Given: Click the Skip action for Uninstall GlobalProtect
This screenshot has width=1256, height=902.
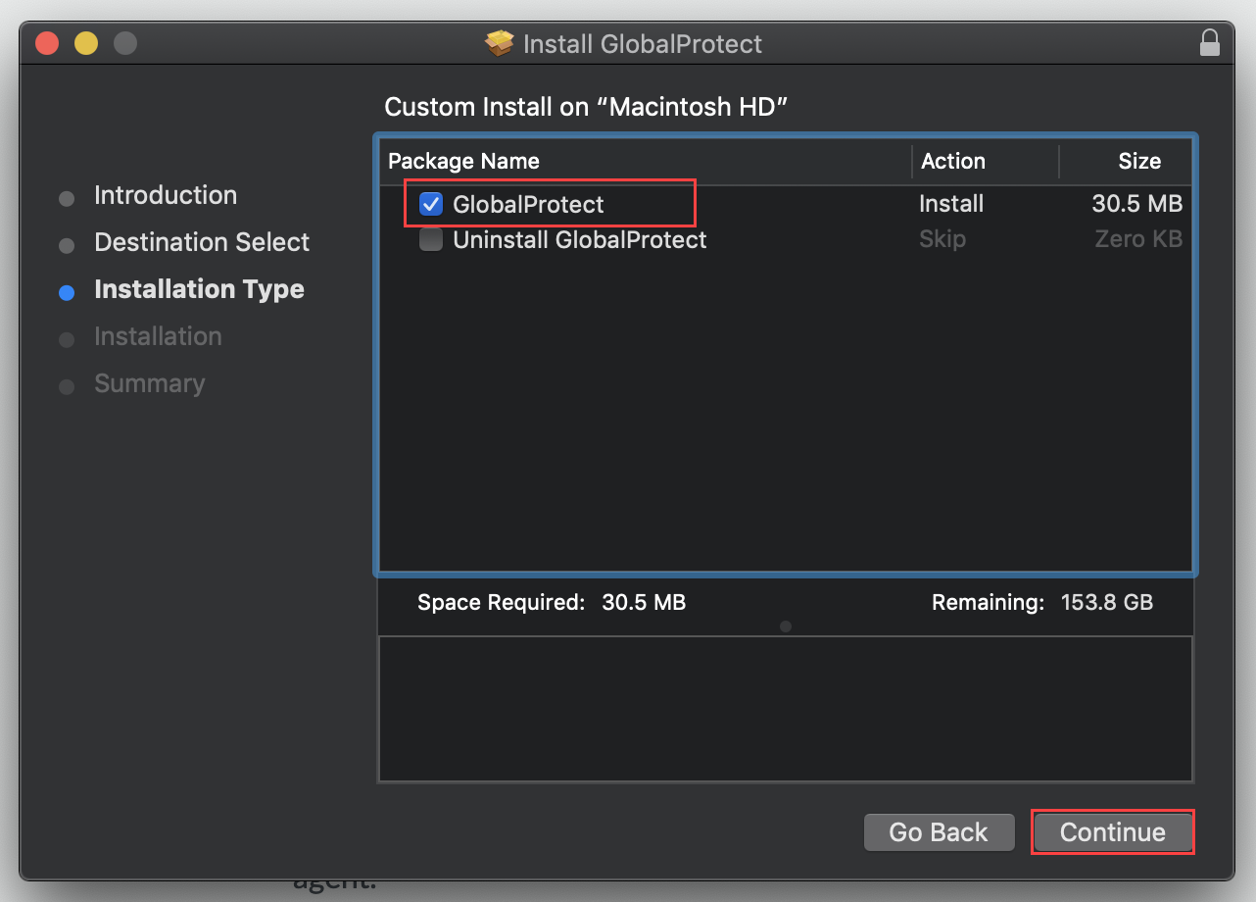Looking at the screenshot, I should click(x=942, y=239).
